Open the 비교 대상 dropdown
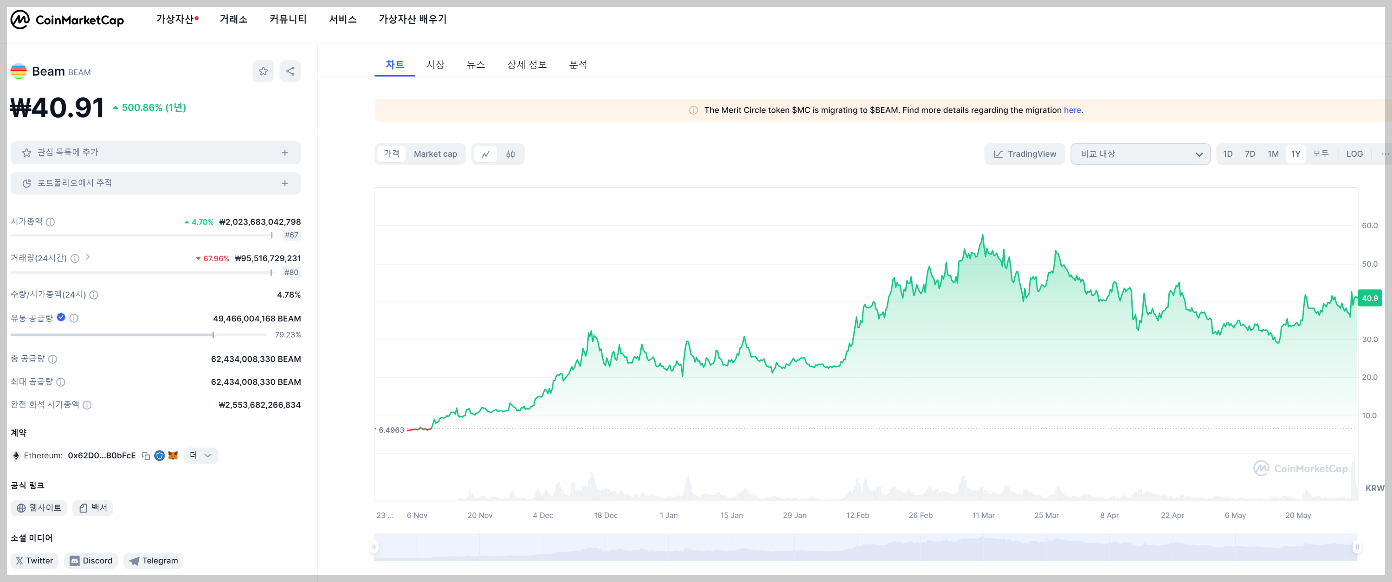Image resolution: width=1392 pixels, height=582 pixels. click(1140, 154)
